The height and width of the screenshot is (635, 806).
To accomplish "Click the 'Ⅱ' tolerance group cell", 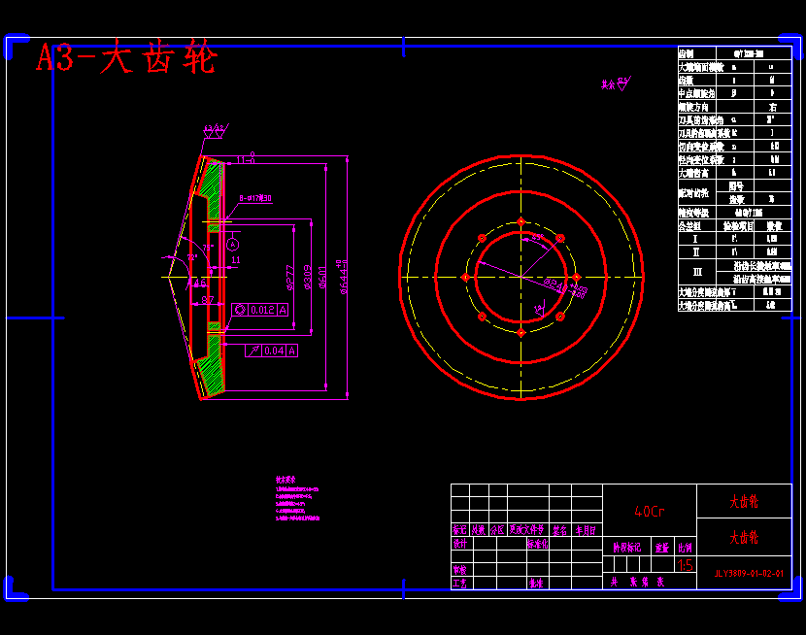I will point(697,252).
